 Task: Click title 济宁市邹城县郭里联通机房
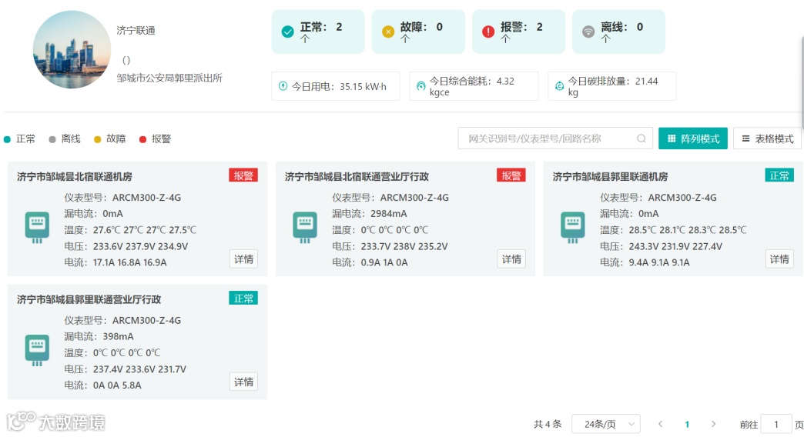[x=610, y=177]
